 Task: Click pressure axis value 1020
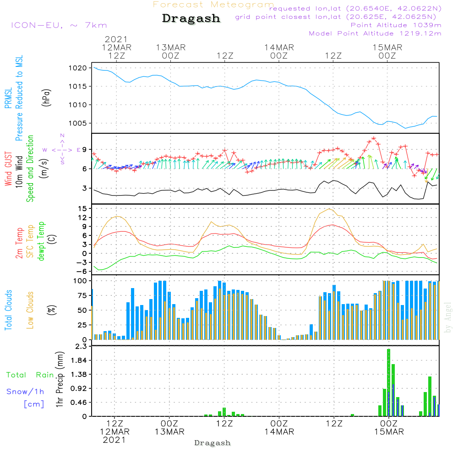(x=78, y=68)
